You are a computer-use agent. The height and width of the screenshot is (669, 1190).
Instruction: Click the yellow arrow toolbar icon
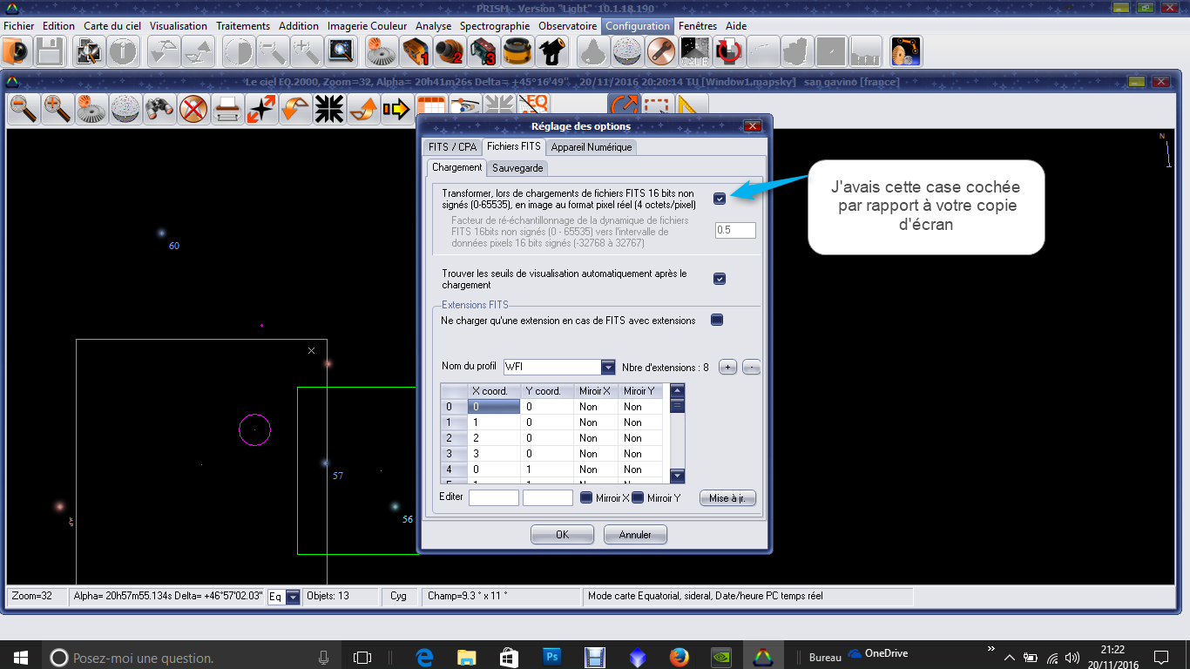(396, 110)
